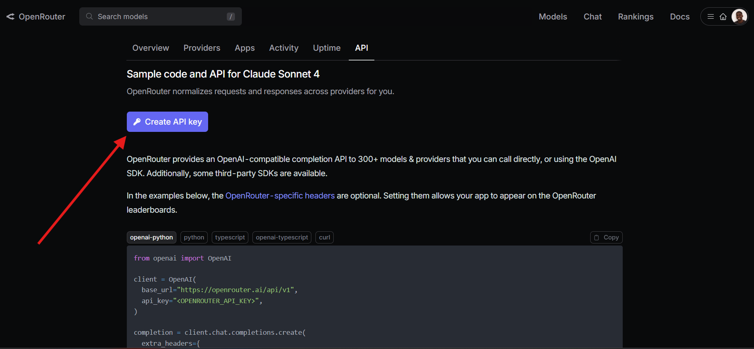The width and height of the screenshot is (754, 349).
Task: Open the user avatar profile menu
Action: pyautogui.click(x=739, y=17)
